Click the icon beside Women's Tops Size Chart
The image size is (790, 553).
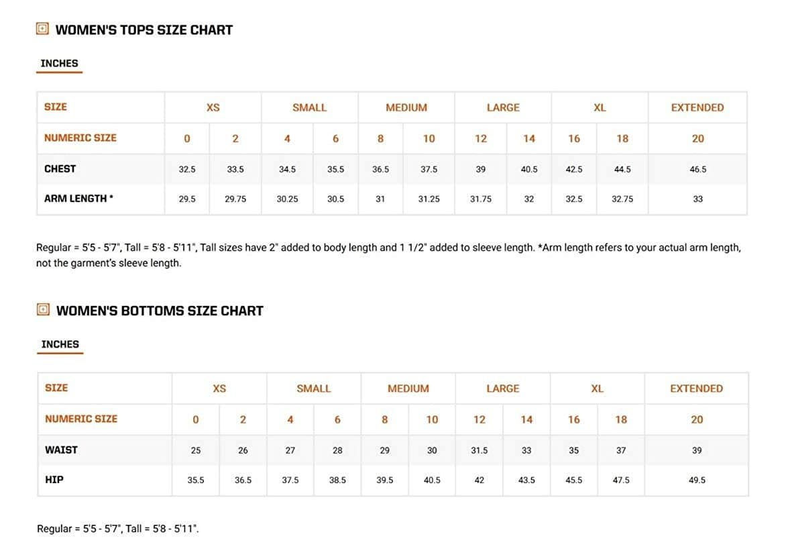[42, 29]
